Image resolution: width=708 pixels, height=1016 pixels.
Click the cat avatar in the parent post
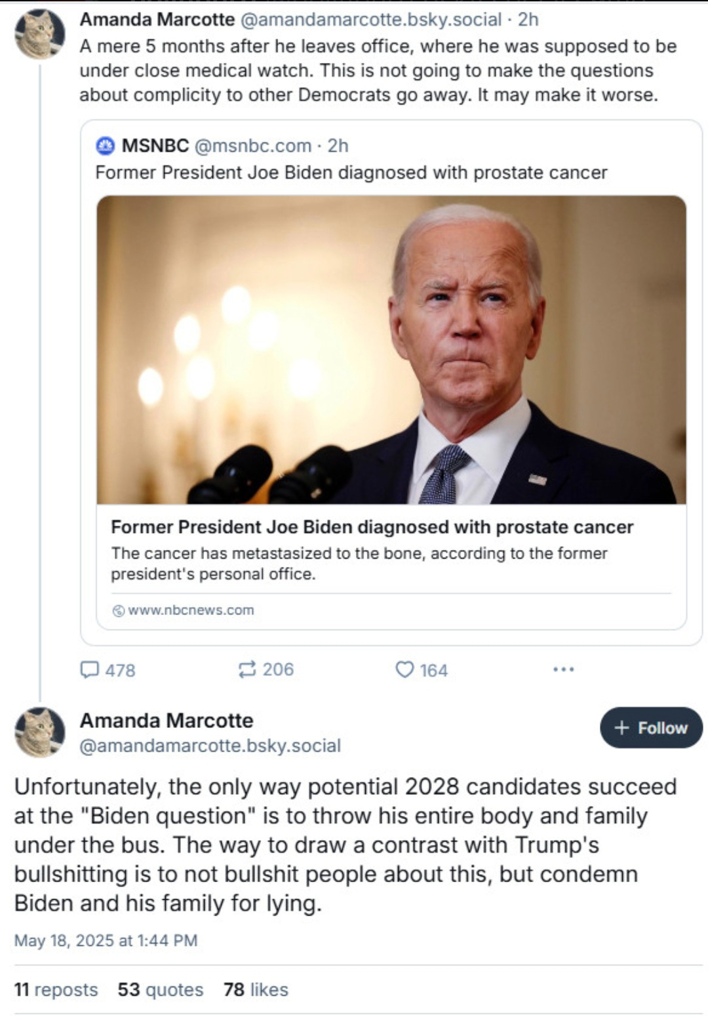coord(40,34)
